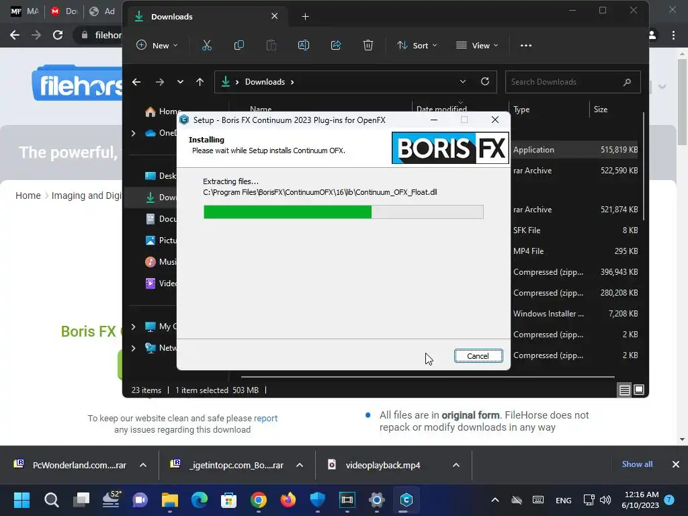This screenshot has height=516, width=688.
Task: Open recent locations chevron in File Explorer
Action: pos(180,82)
